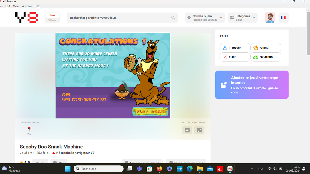Click the search magnifier icon
Screen dimensions: 310x174
coord(173,18)
